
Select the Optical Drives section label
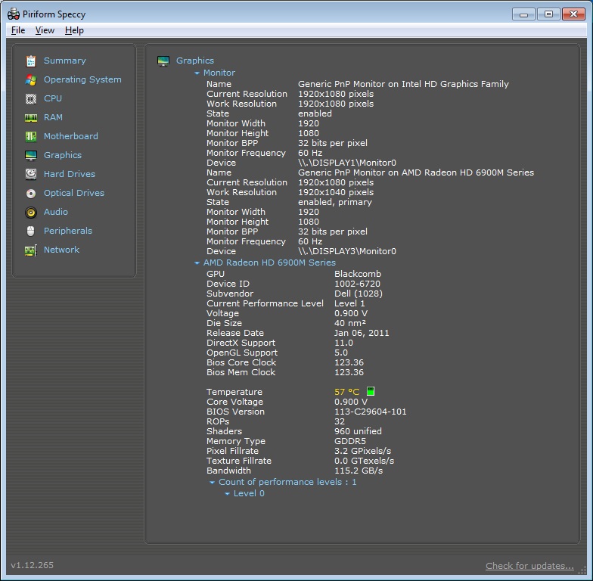[x=74, y=193]
